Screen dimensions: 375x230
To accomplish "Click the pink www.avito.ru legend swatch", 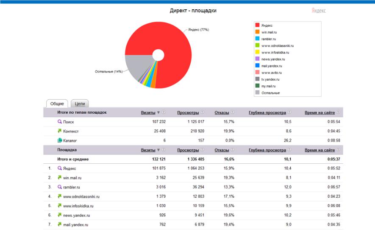I will [x=257, y=72].
